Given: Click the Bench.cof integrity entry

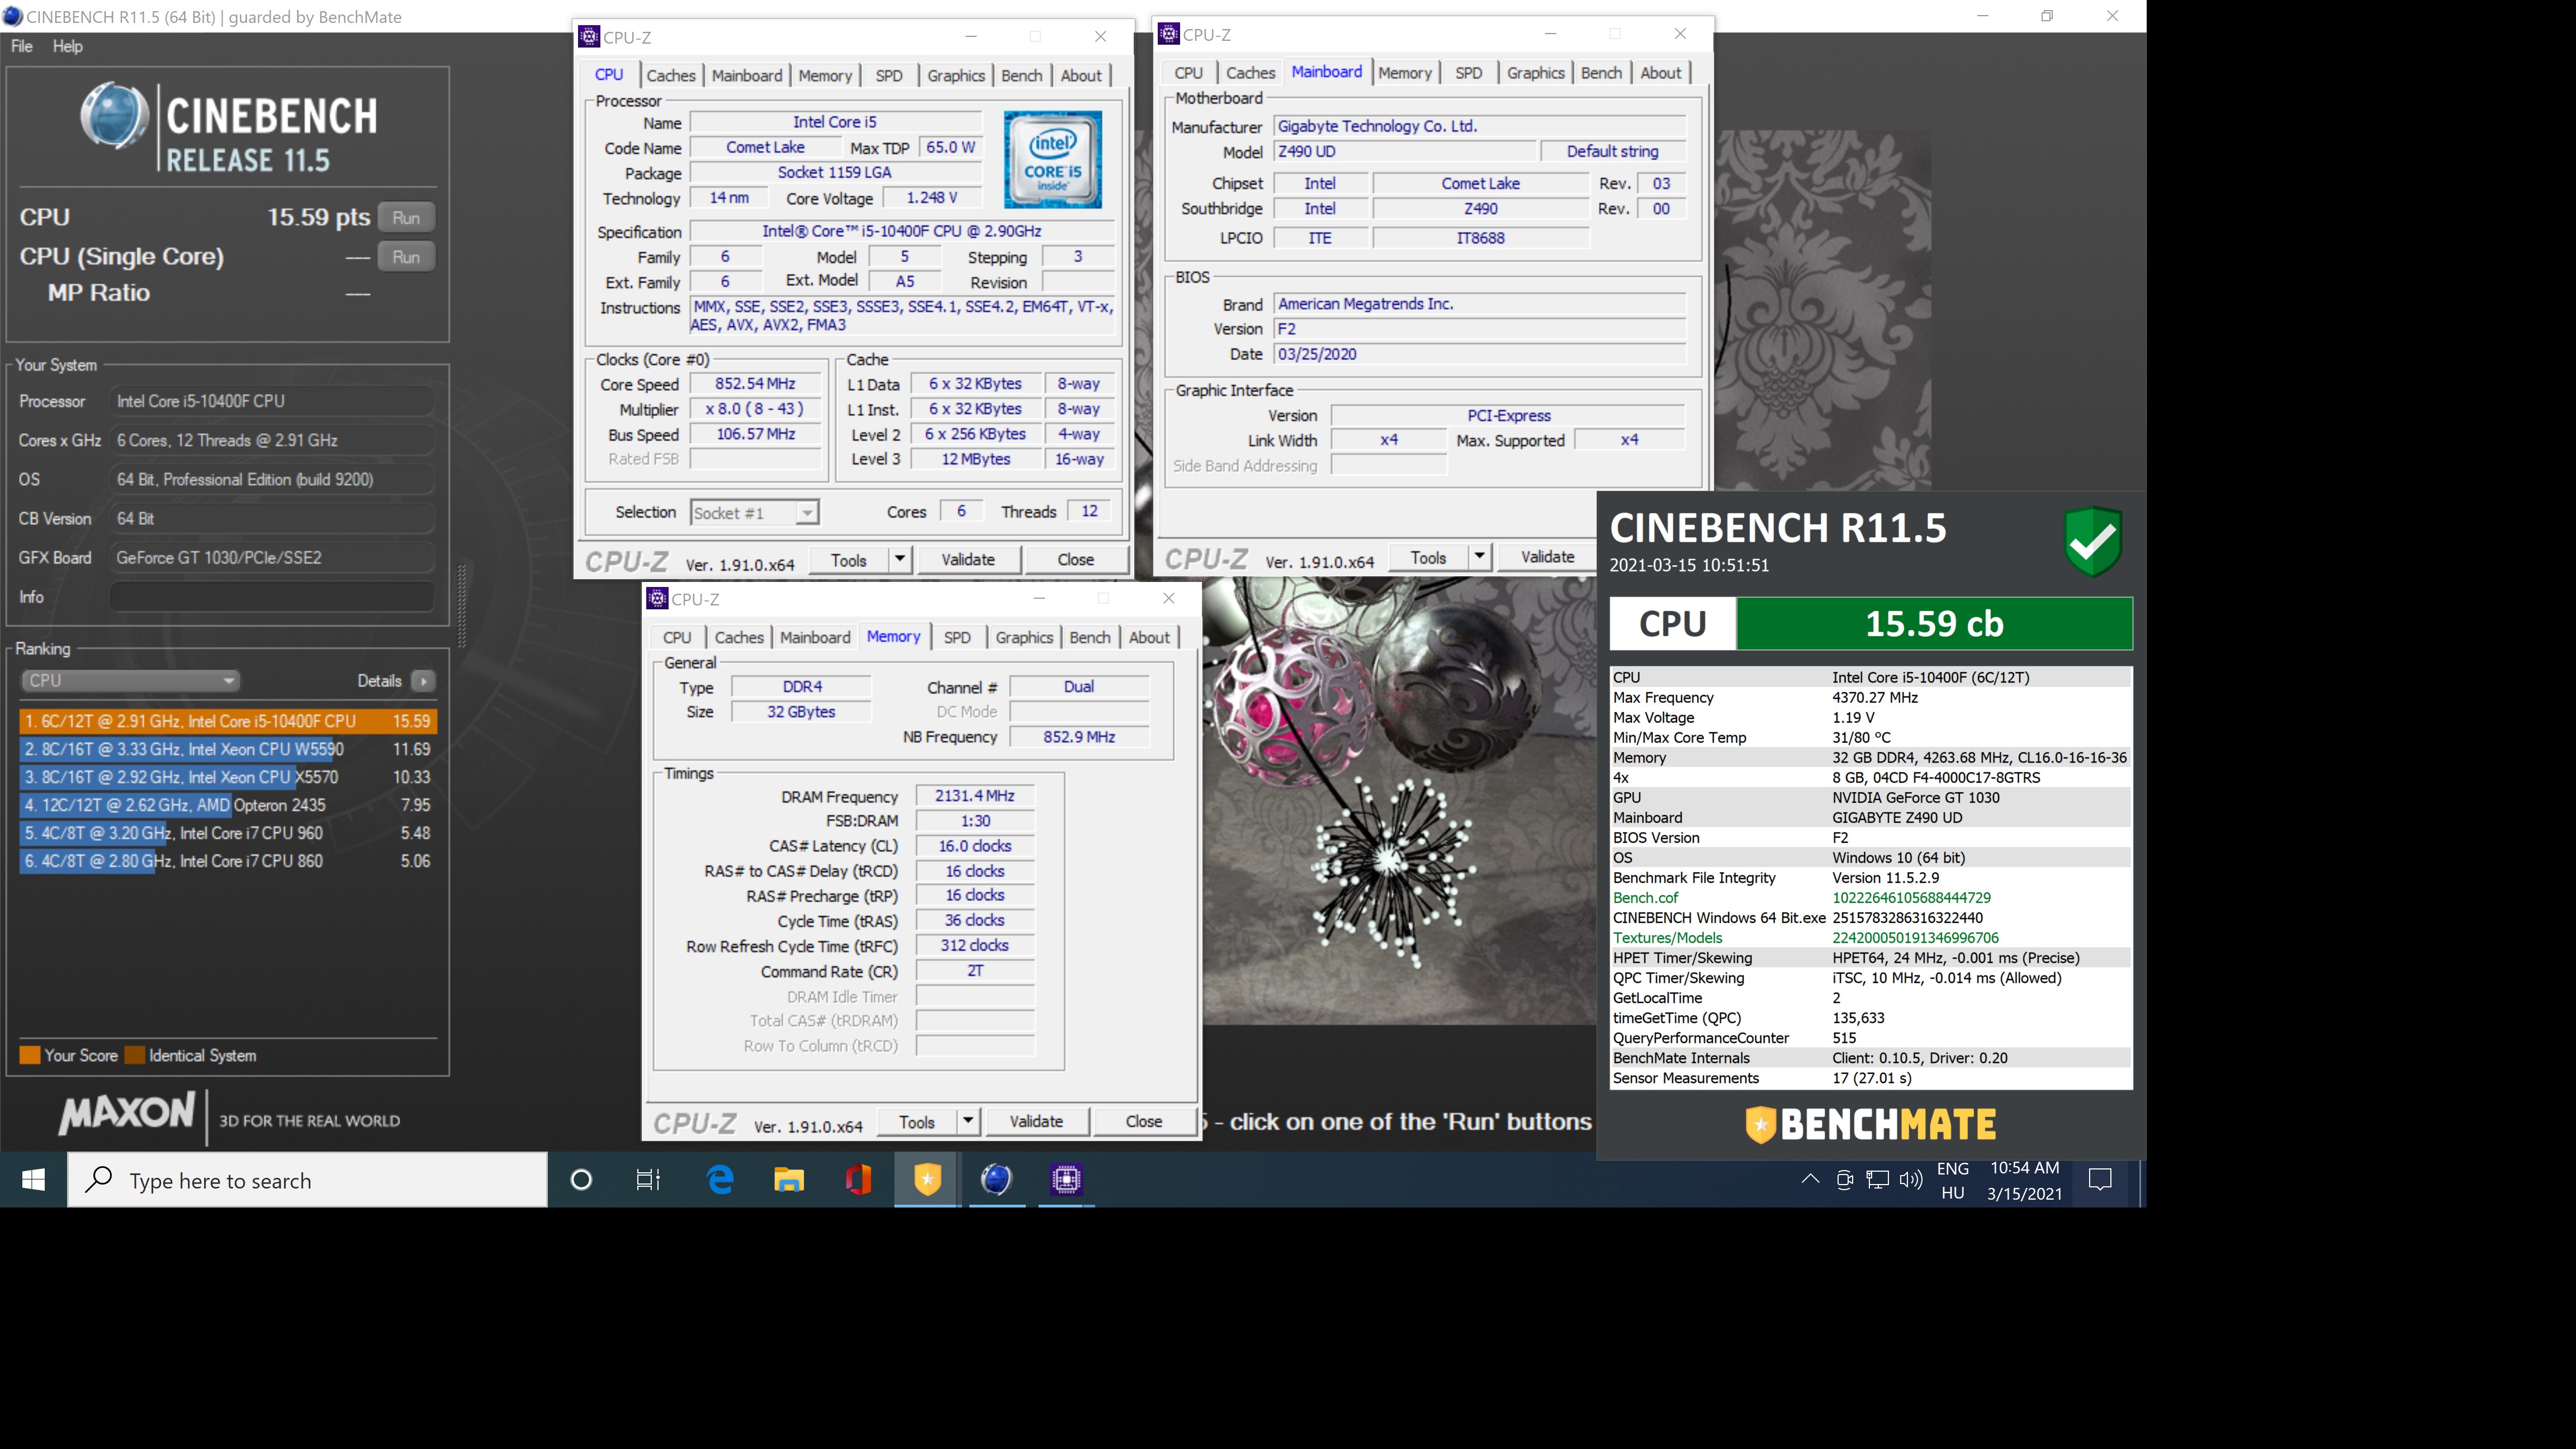Looking at the screenshot, I should pyautogui.click(x=1871, y=898).
